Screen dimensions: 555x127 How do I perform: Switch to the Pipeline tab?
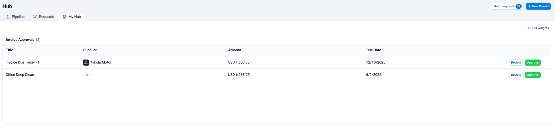15,17
